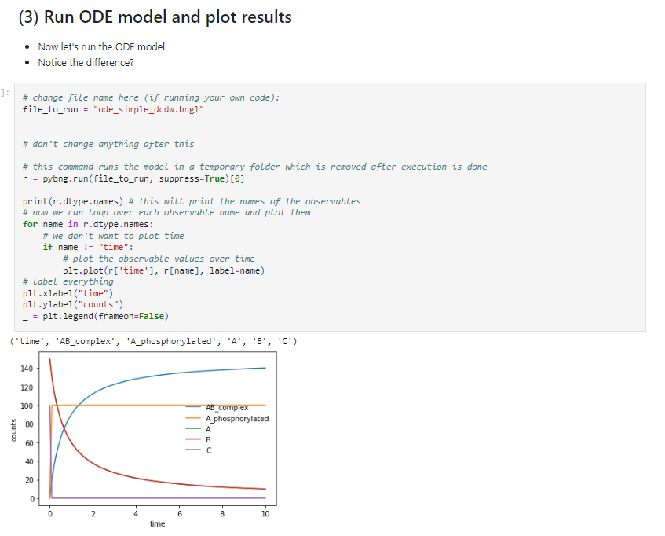
Task: Click the red B legend entry
Action: [207, 440]
